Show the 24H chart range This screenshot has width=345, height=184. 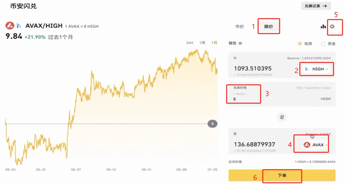pos(189,43)
